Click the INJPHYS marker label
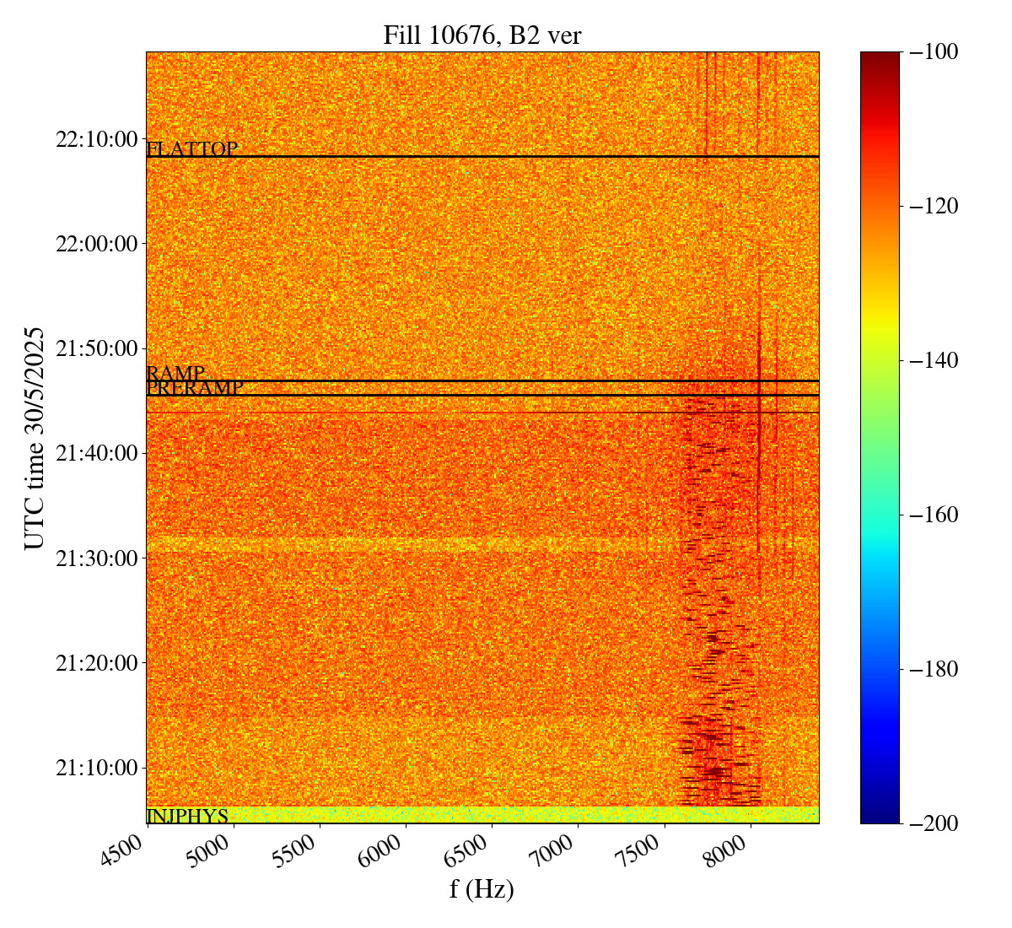 coord(187,816)
